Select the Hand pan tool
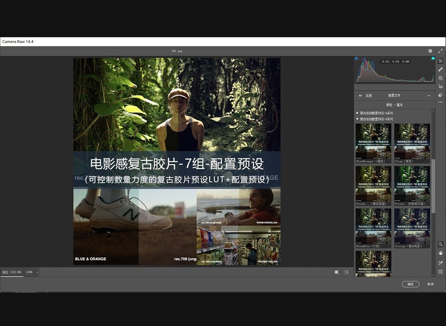Viewport: 446px width, 326px height. point(440,253)
